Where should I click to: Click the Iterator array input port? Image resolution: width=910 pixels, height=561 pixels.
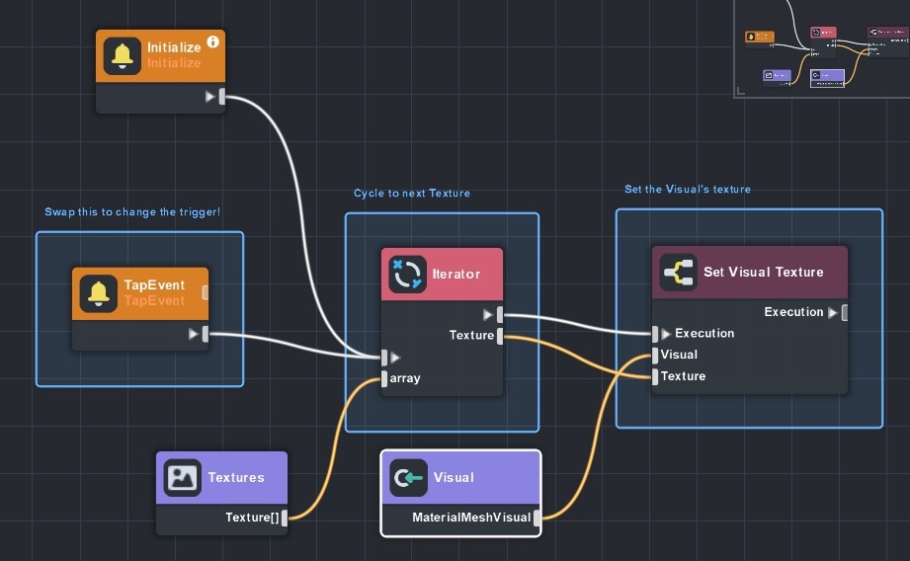click(384, 378)
